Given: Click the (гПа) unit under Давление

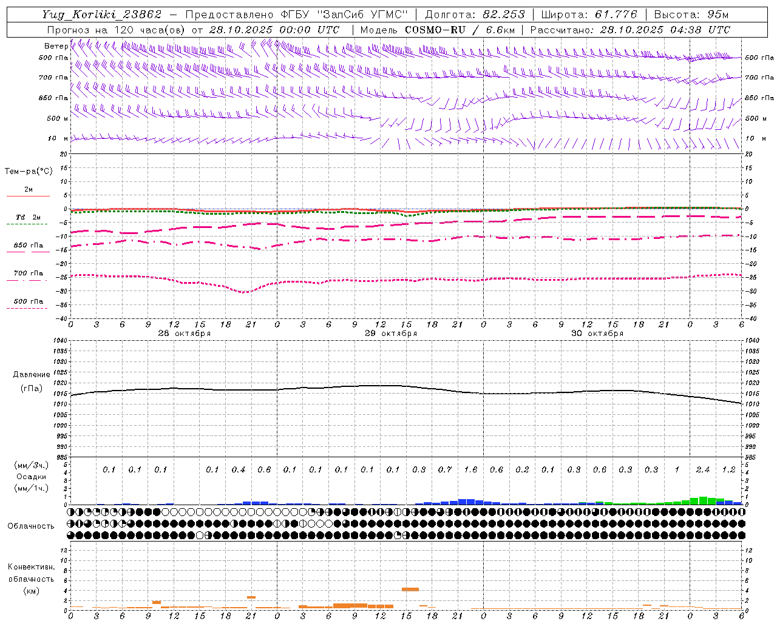Looking at the screenshot, I should coord(32,388).
